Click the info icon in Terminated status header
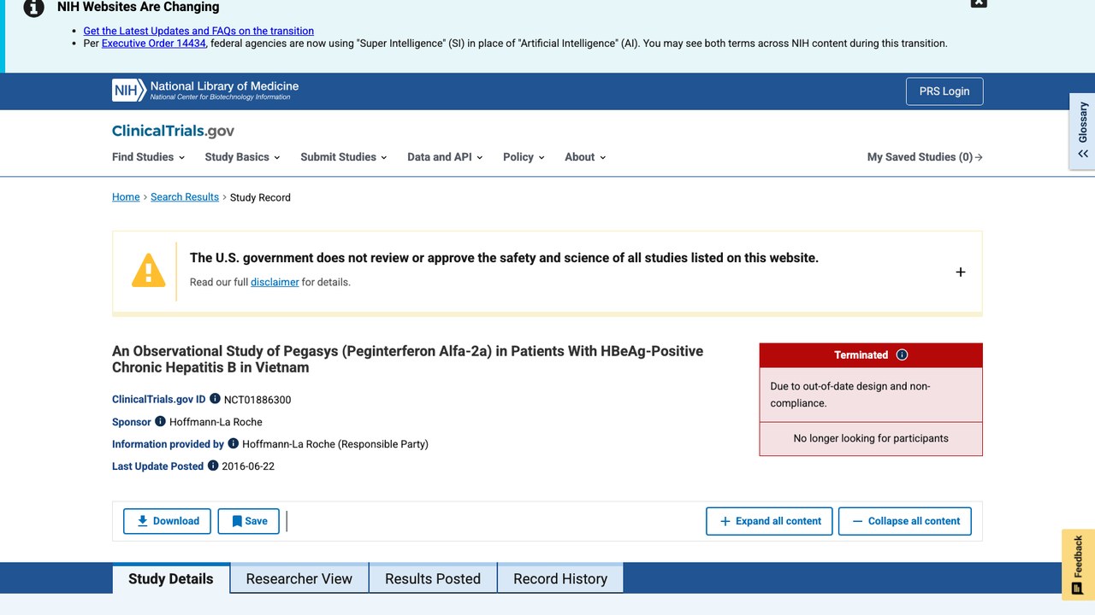 click(902, 354)
